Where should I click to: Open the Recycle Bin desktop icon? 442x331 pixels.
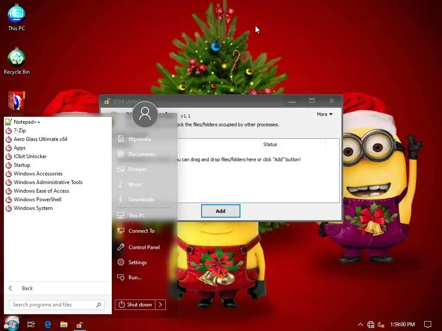coord(17,61)
